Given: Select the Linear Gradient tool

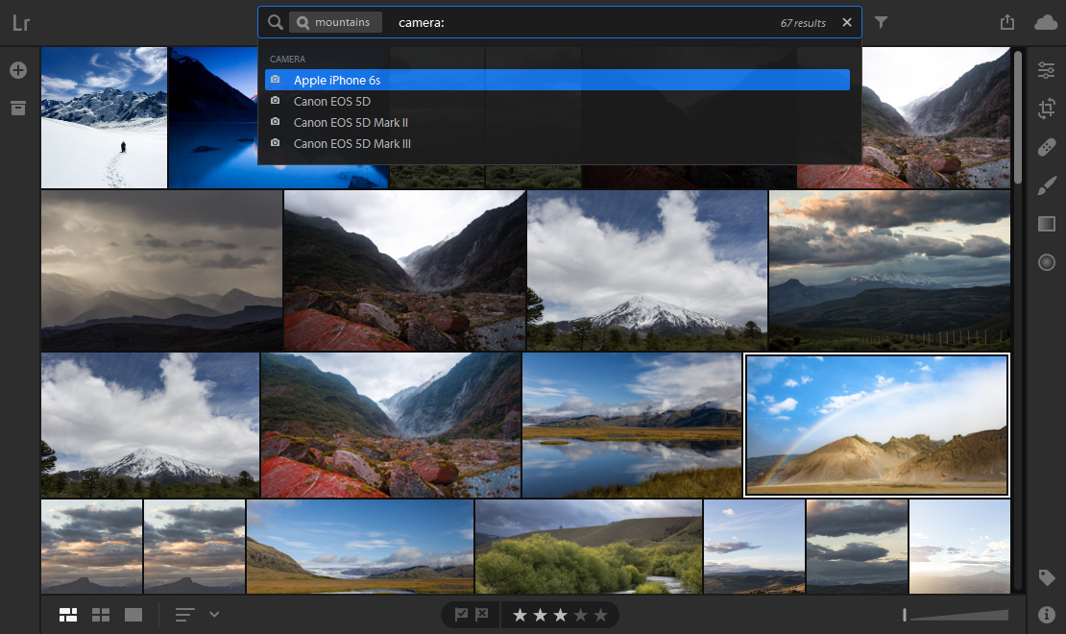Looking at the screenshot, I should click(x=1047, y=224).
